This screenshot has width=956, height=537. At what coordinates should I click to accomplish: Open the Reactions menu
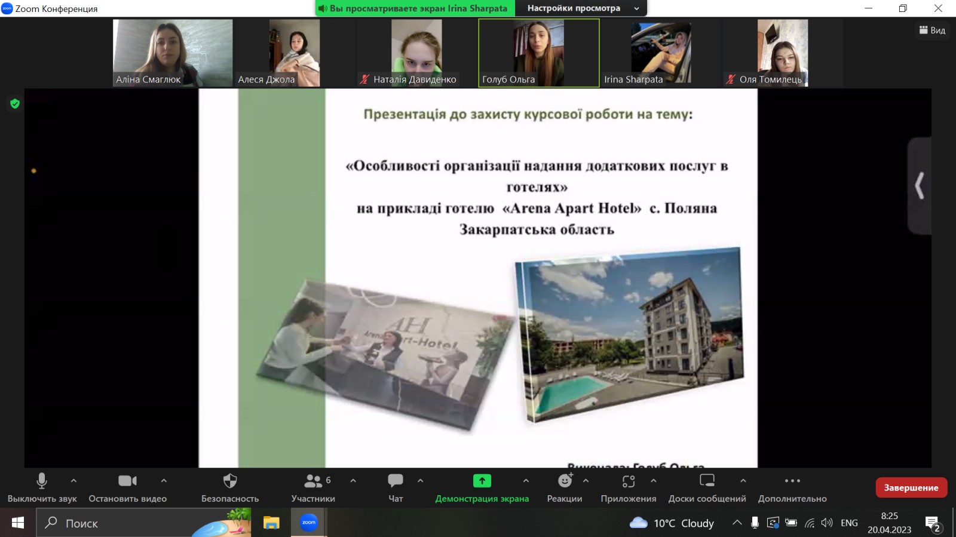[564, 481]
